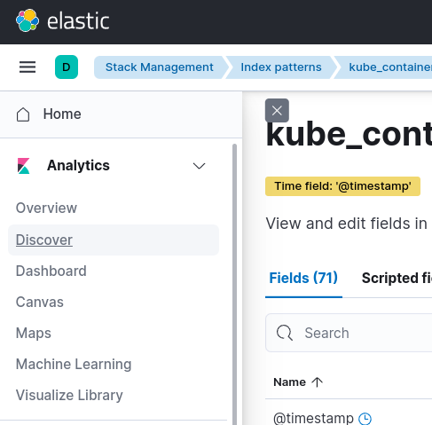Screen dimensions: 432x425
Task: Open Visualize Library
Action: click(69, 395)
